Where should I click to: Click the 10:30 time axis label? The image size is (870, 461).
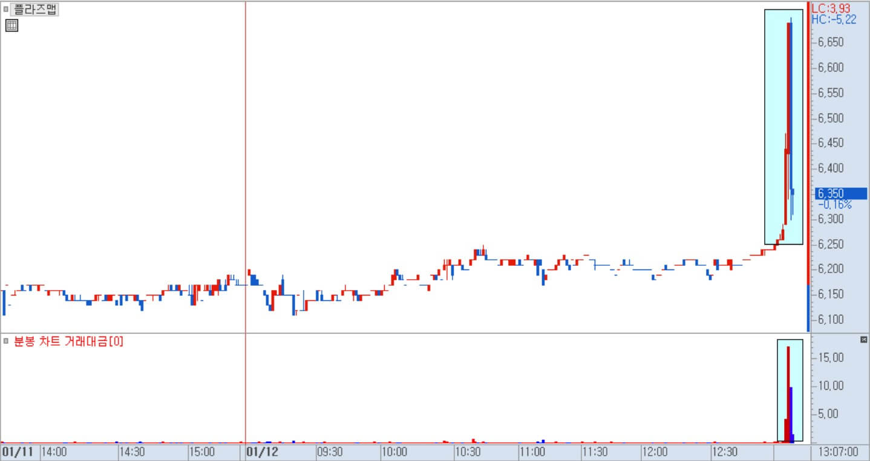(468, 452)
